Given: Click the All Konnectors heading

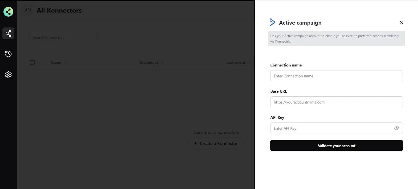Looking at the screenshot, I should 59,10.
